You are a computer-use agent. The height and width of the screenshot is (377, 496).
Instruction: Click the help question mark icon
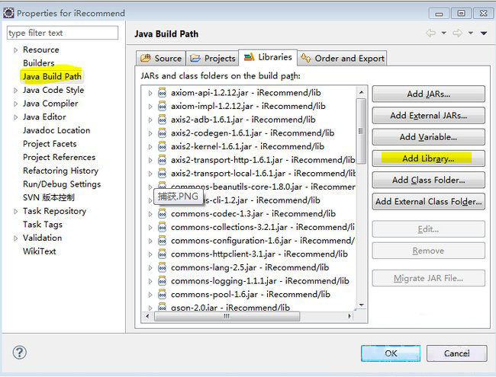tap(20, 353)
